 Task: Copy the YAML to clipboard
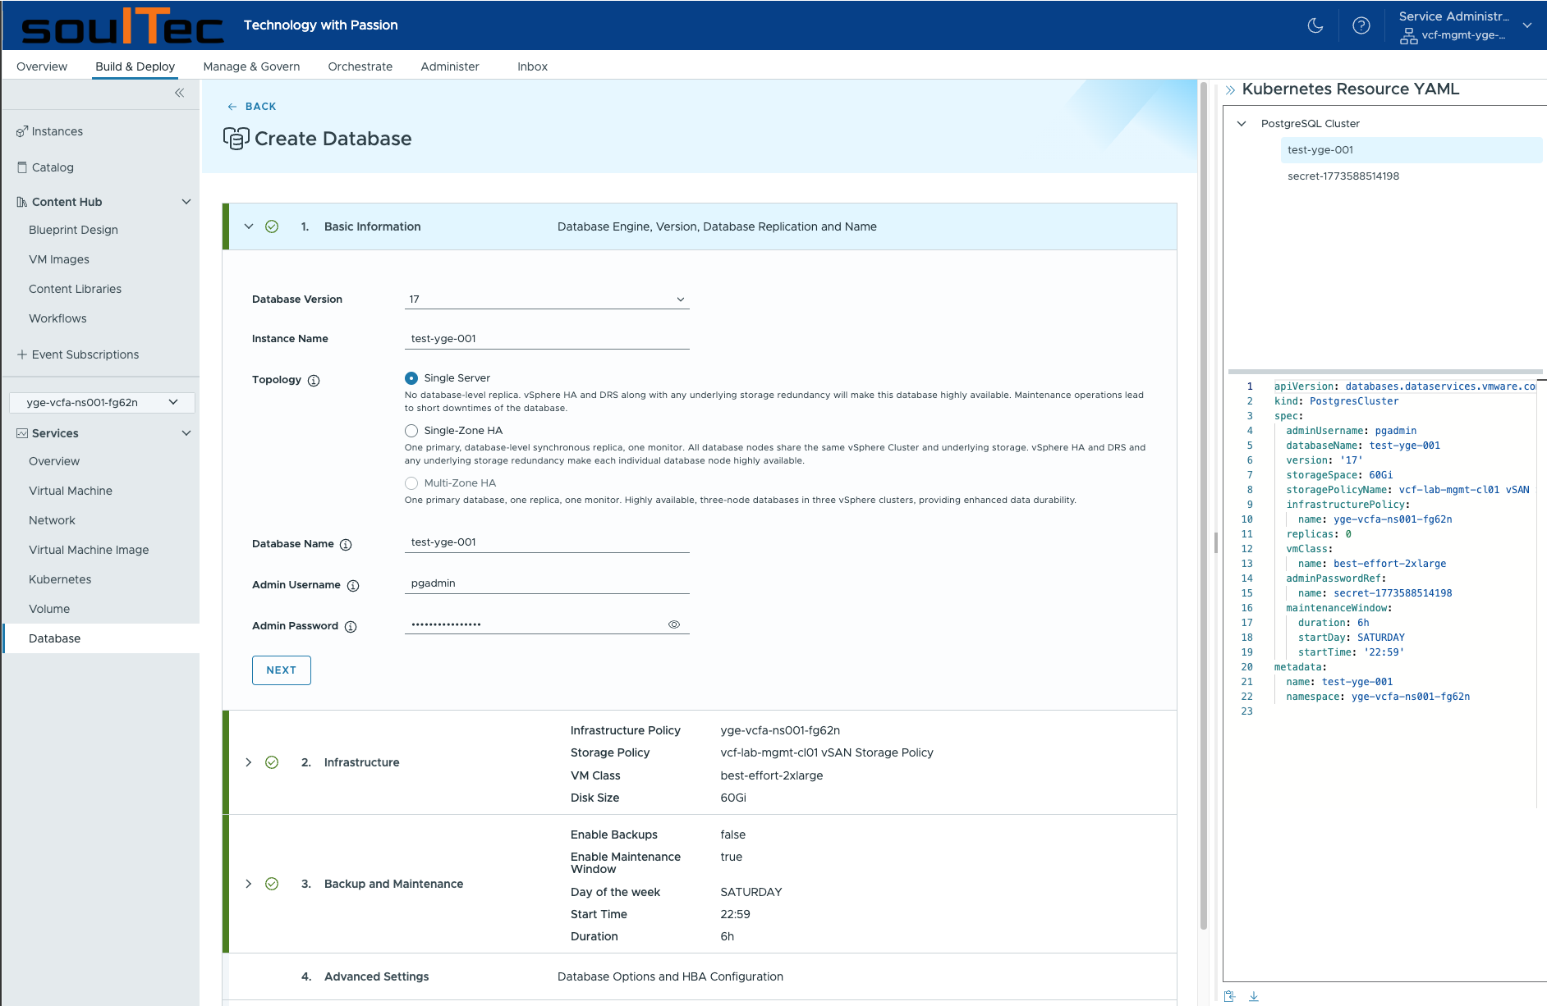(x=1229, y=995)
